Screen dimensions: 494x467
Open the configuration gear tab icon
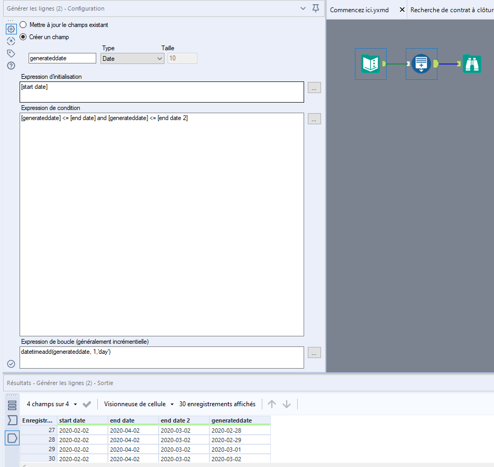point(11,29)
